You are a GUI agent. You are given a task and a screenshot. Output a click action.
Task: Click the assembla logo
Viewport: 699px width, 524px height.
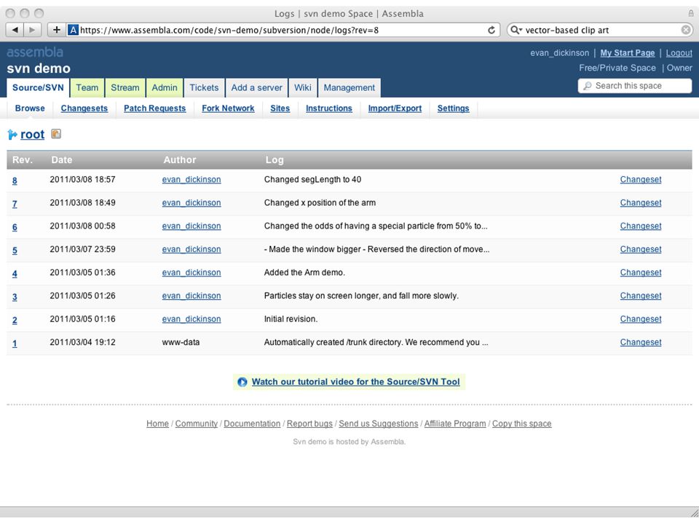35,52
